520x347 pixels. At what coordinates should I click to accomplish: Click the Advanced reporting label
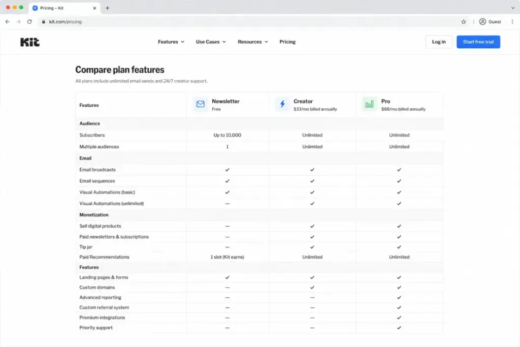pyautogui.click(x=100, y=297)
